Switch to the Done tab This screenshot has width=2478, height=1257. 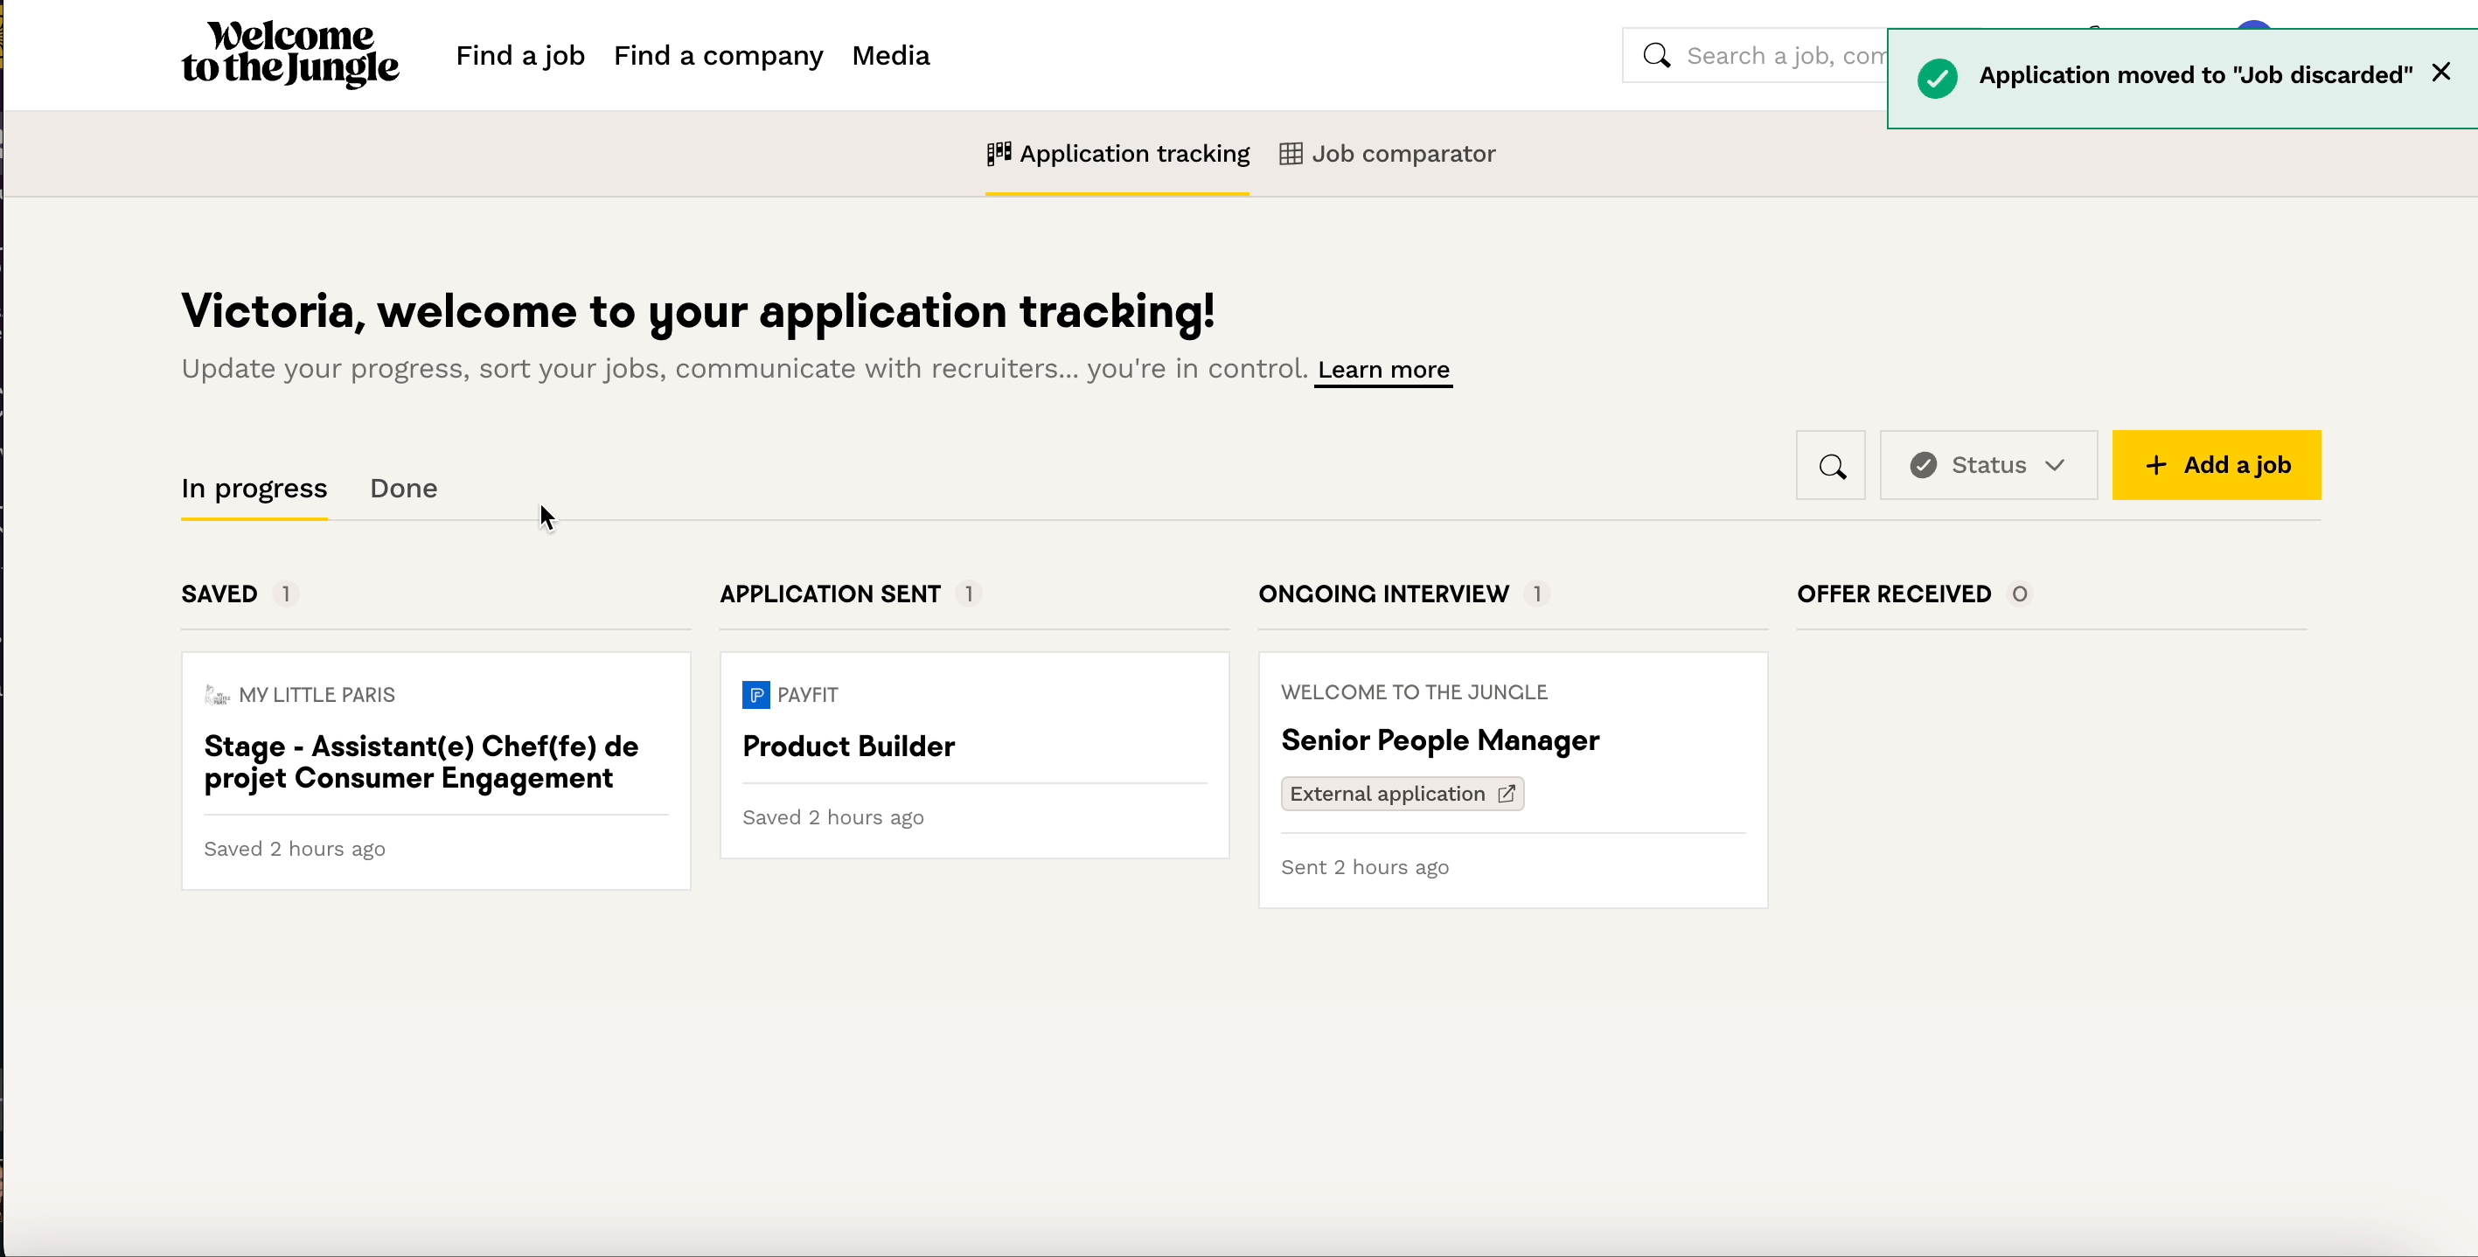coord(403,489)
